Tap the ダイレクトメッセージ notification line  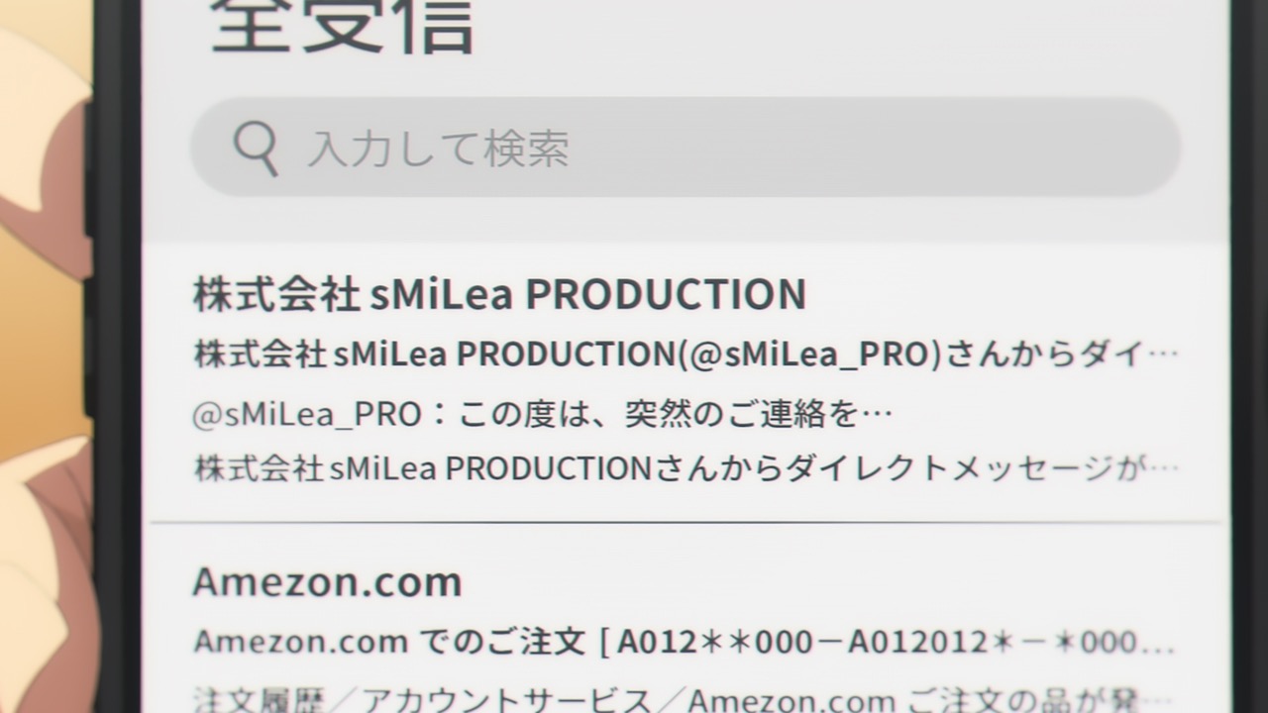(686, 467)
